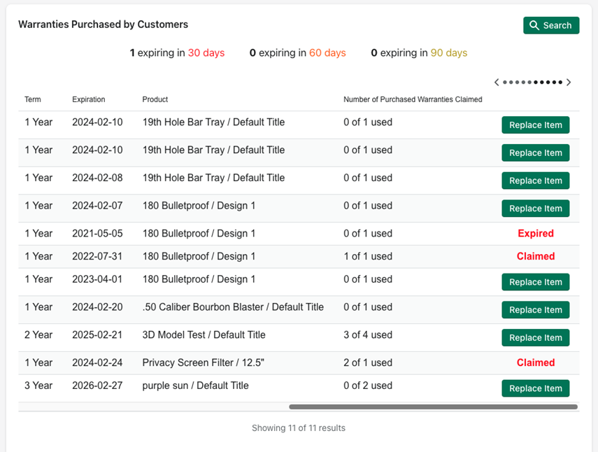Click the red Expired status label
The width and height of the screenshot is (598, 452).
click(x=536, y=234)
